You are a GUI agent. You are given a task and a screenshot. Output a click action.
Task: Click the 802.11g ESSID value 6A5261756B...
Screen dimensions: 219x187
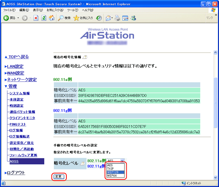[112, 127]
